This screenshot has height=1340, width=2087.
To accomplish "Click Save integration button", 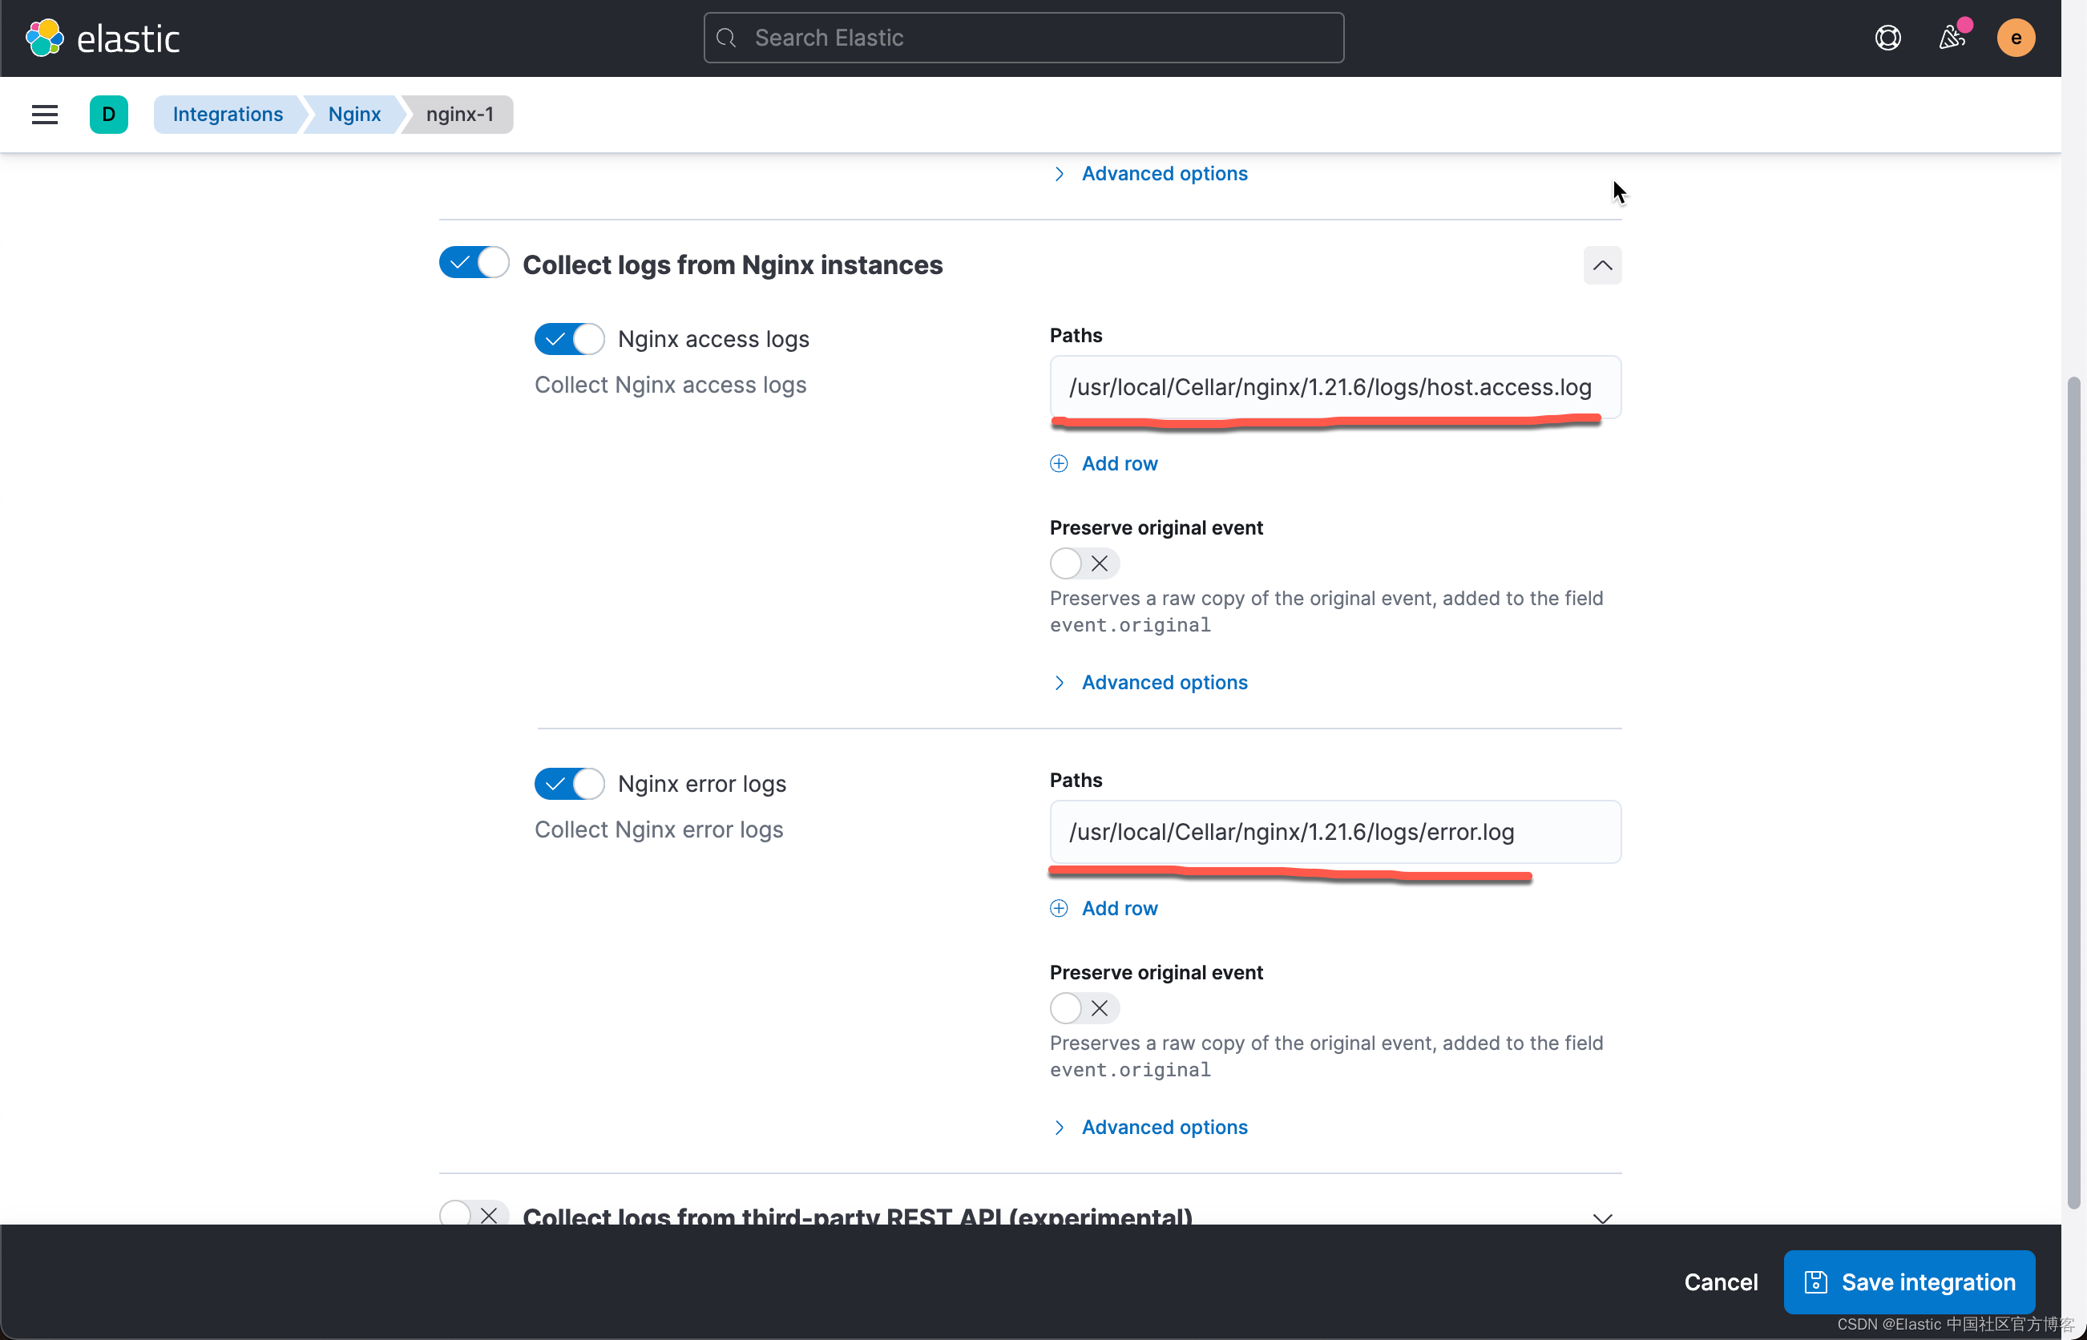I will coord(1908,1281).
